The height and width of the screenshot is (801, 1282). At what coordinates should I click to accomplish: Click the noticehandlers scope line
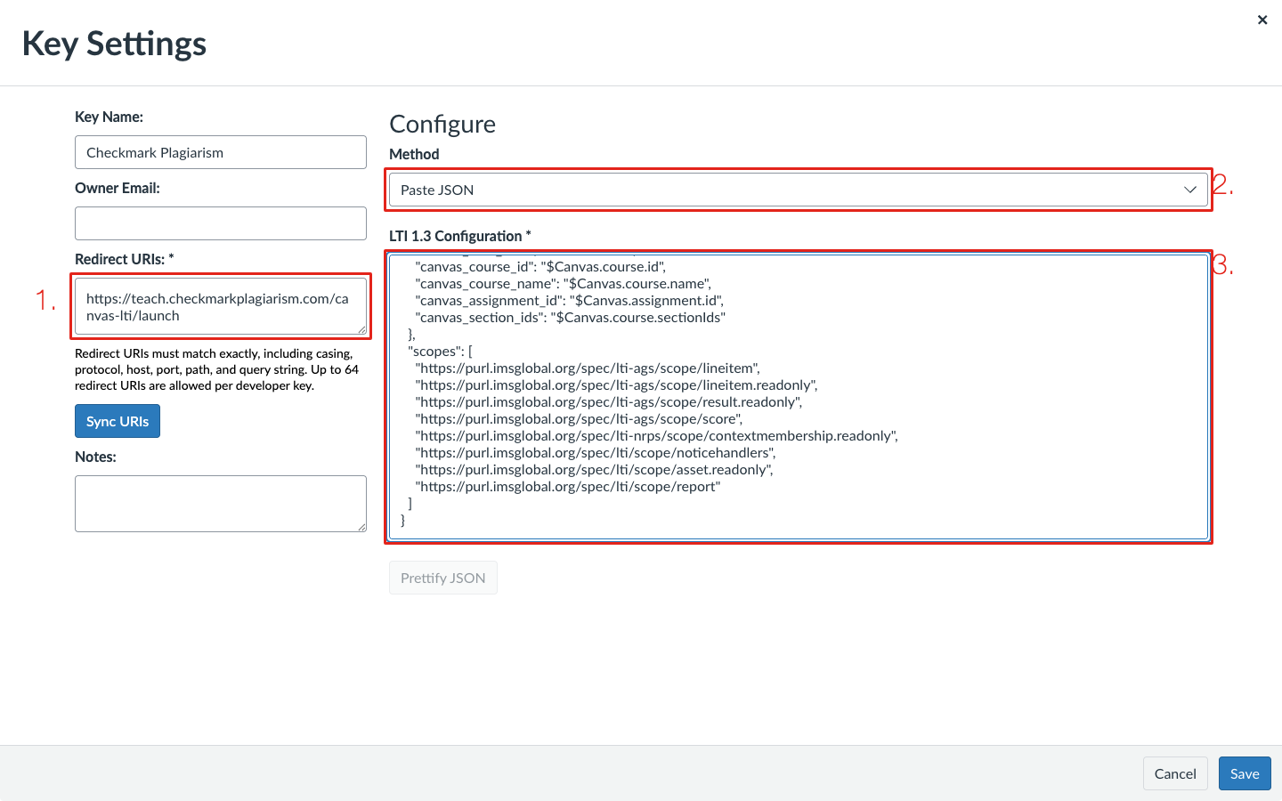pos(596,452)
